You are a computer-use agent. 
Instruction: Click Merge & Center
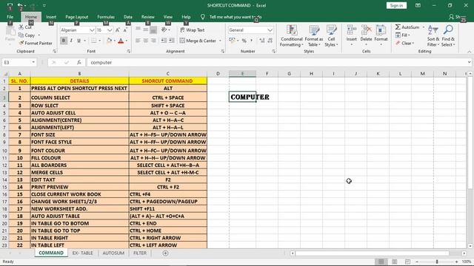click(x=198, y=41)
